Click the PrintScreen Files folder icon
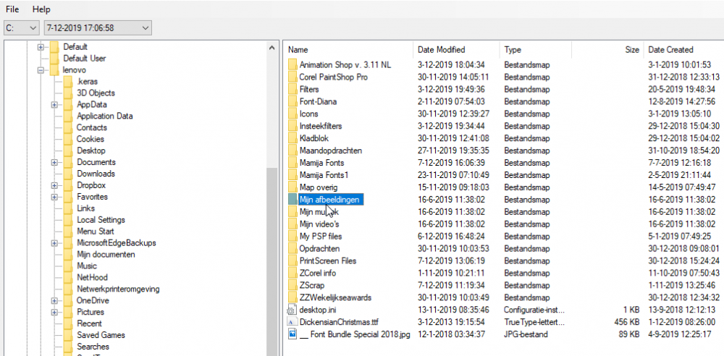724x356 pixels. point(292,260)
